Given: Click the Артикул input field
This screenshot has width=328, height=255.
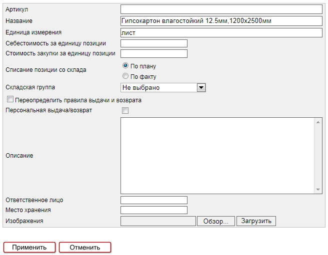Looking at the screenshot, I should 221,9.
